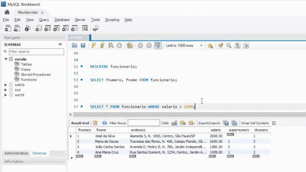Create a new stored procedure icon
This screenshot has height=172, width=306.
(66, 28)
